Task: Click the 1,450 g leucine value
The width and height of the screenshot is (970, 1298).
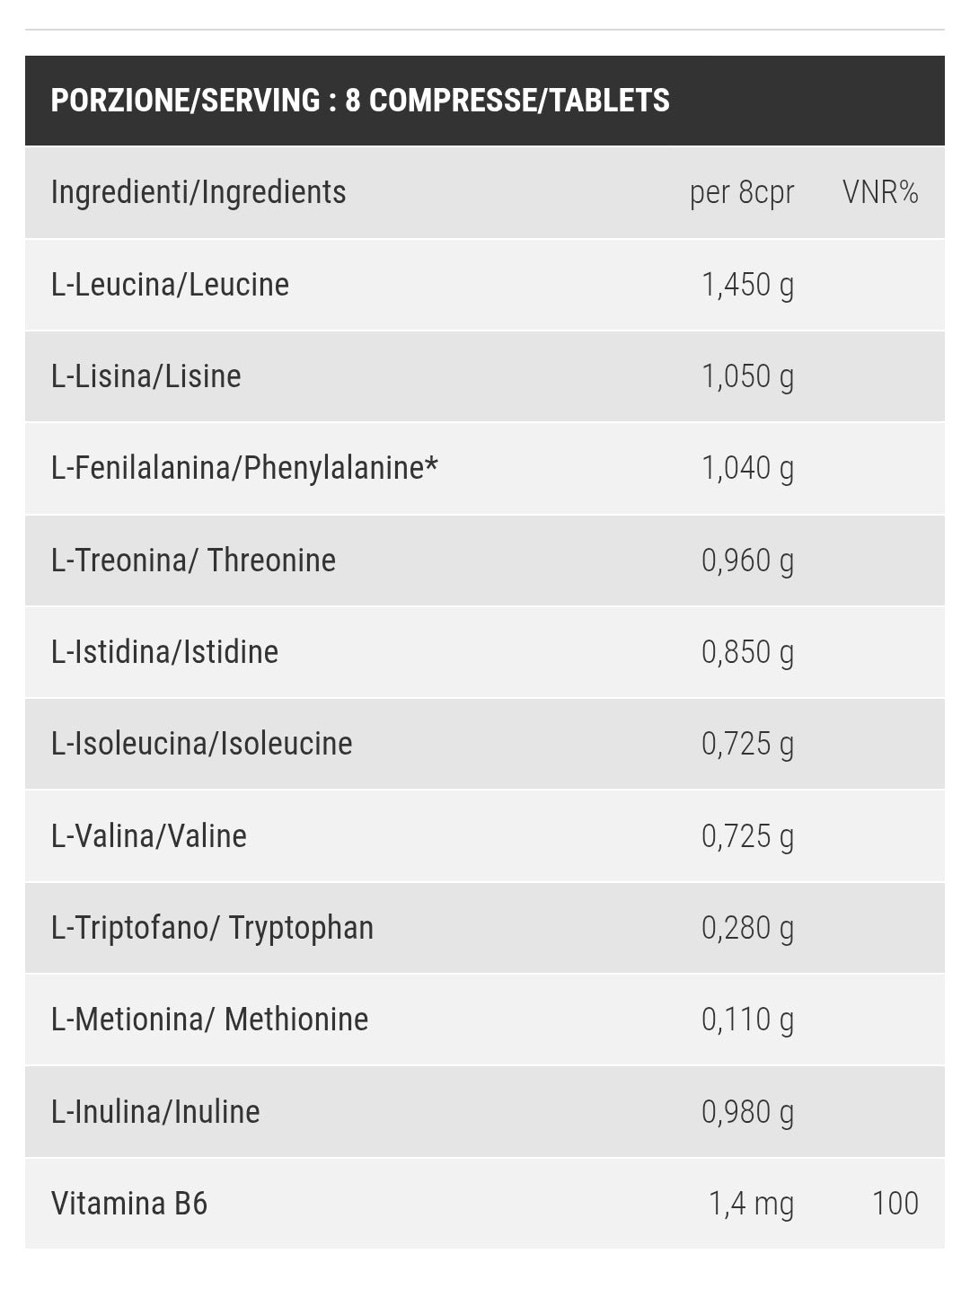Action: tap(747, 285)
